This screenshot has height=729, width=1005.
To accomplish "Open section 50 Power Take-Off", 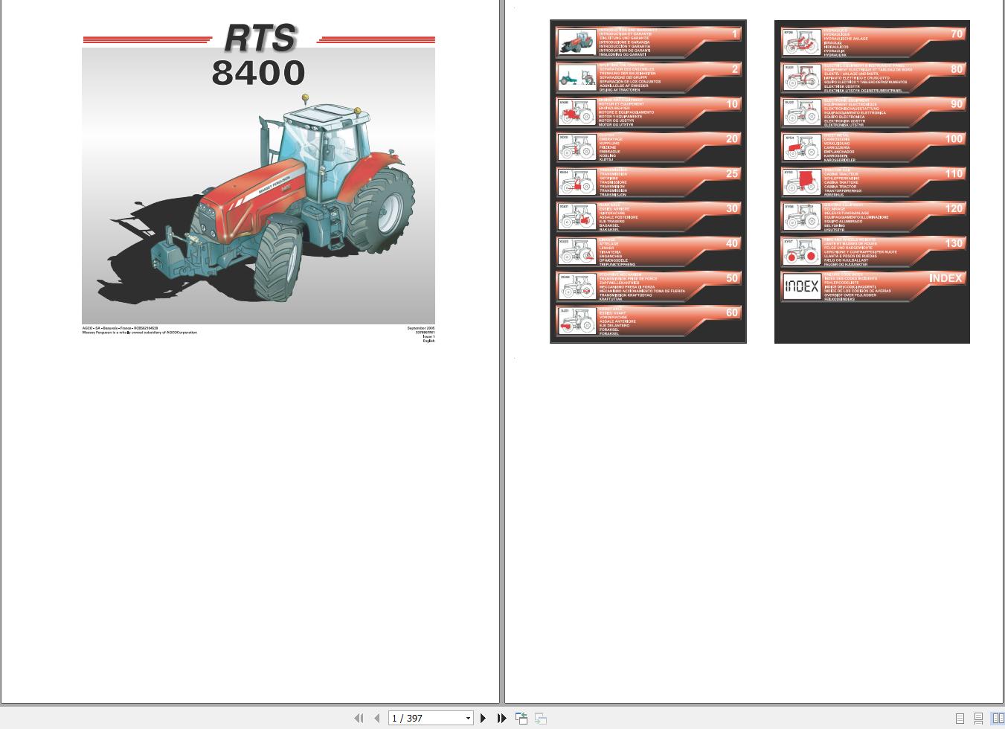I will click(x=648, y=287).
